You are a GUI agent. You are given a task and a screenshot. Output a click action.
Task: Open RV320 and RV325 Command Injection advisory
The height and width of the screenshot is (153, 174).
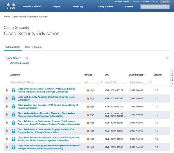(x=49, y=139)
